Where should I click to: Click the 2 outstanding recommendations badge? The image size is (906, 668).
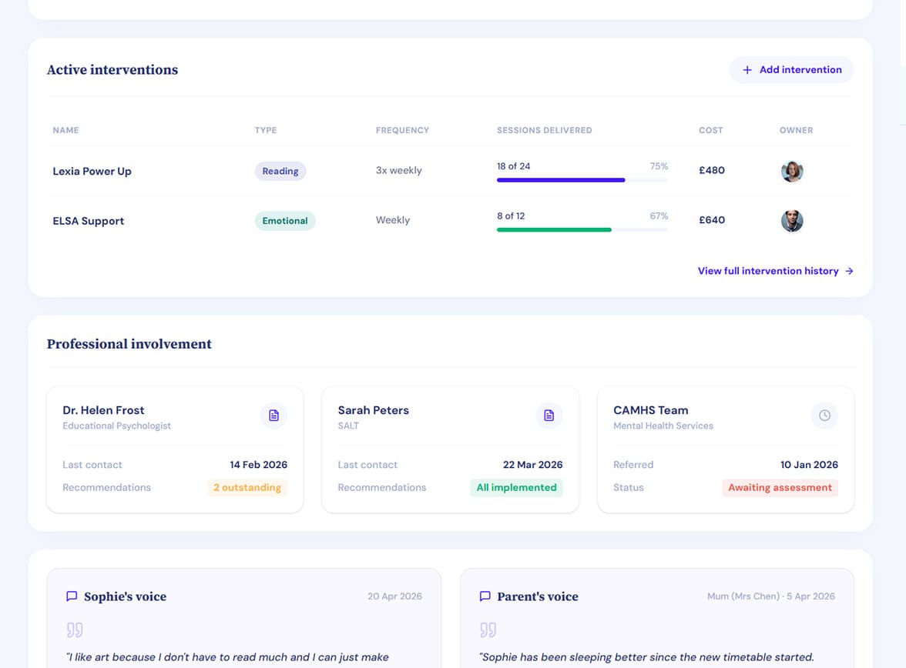(x=247, y=487)
